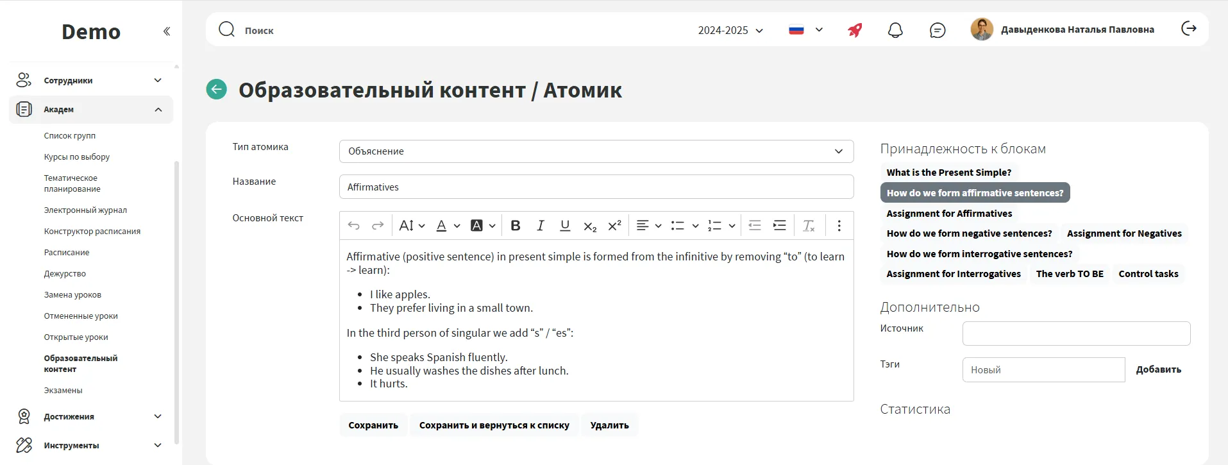Go back with the green arrow button
This screenshot has height=465, width=1228.
217,89
